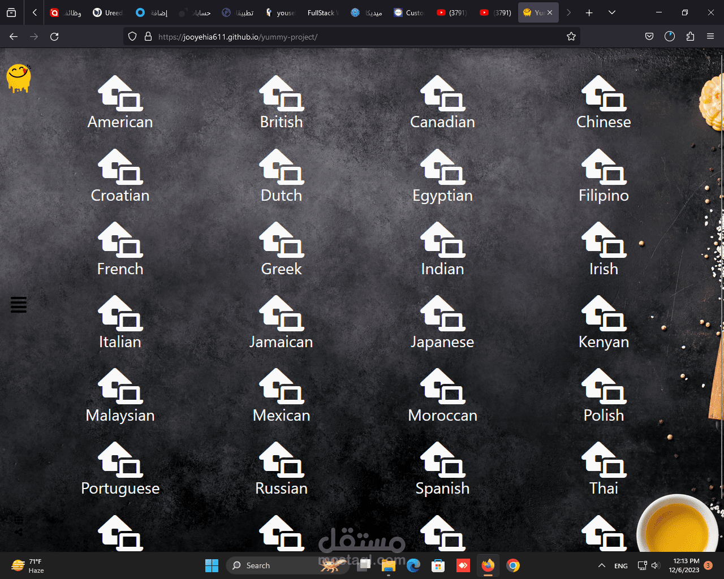Open the taskbar clock and date
The height and width of the screenshot is (579, 724).
pos(684,565)
